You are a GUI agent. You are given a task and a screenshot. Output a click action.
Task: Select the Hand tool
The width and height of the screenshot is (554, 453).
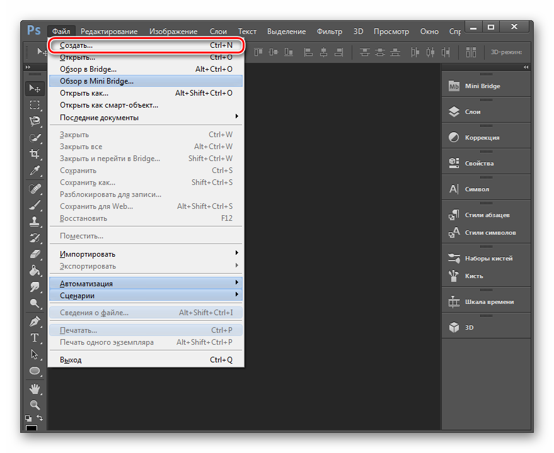pyautogui.click(x=35, y=388)
